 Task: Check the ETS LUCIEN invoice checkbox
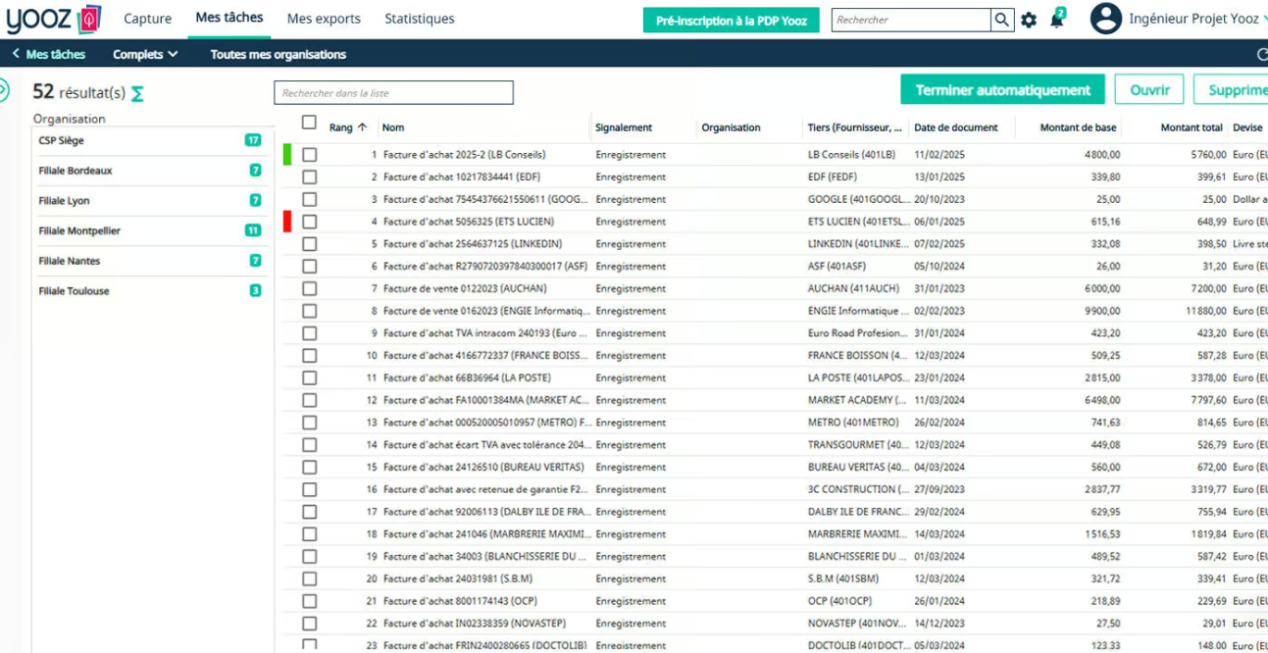pyautogui.click(x=309, y=222)
